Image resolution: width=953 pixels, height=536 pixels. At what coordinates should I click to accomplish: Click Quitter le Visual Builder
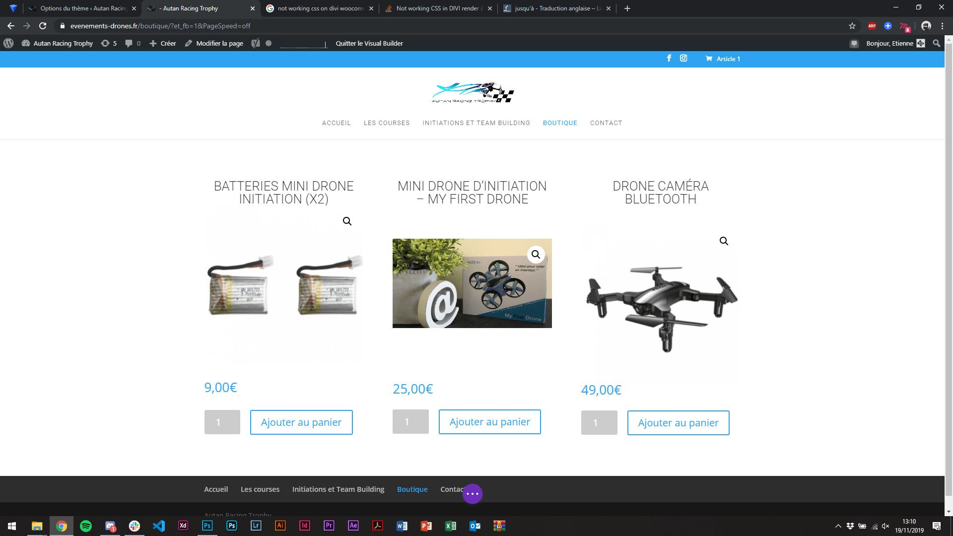(369, 43)
